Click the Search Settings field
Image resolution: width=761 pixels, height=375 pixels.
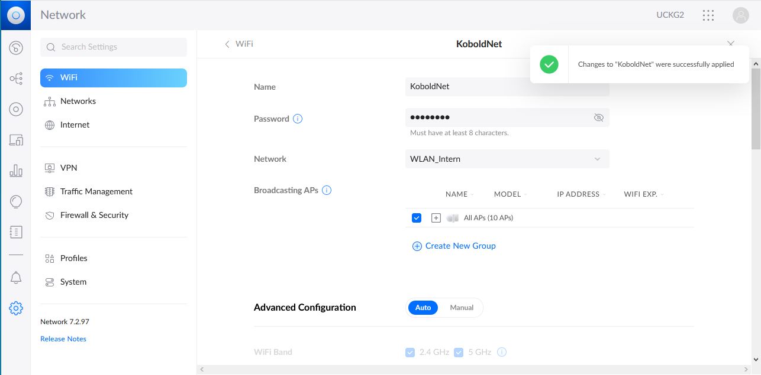pos(114,47)
